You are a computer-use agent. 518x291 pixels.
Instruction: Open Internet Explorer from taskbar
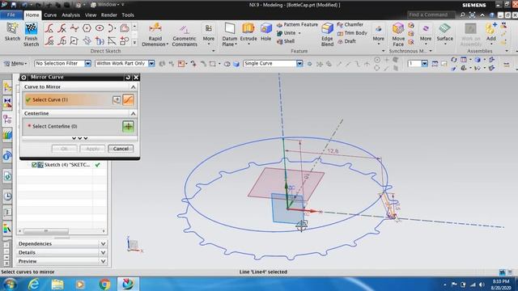(34, 284)
